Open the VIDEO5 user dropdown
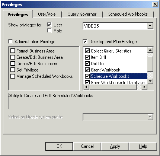Screen dimensions: 160x156 (150, 26)
